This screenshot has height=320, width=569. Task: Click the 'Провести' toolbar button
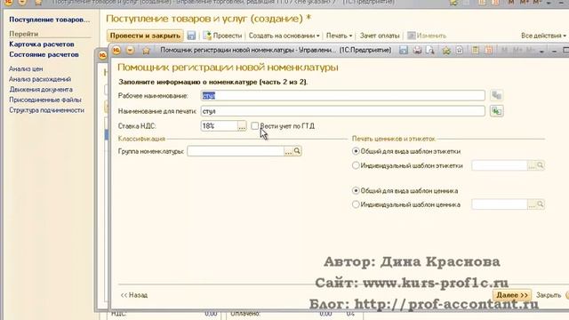(222, 36)
